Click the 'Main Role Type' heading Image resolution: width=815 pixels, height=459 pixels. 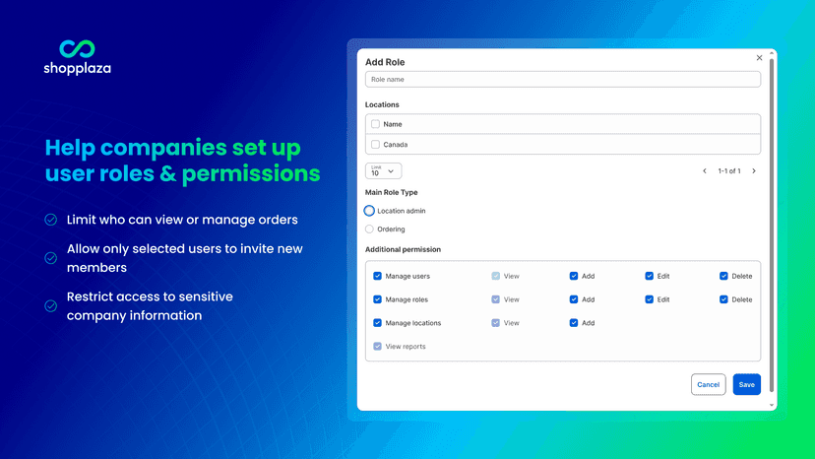tap(392, 192)
